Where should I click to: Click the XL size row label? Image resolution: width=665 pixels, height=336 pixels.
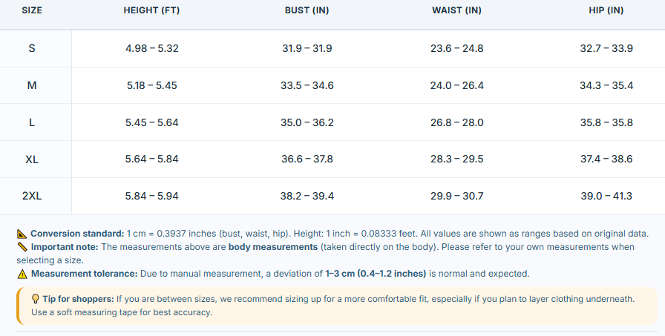[32, 159]
